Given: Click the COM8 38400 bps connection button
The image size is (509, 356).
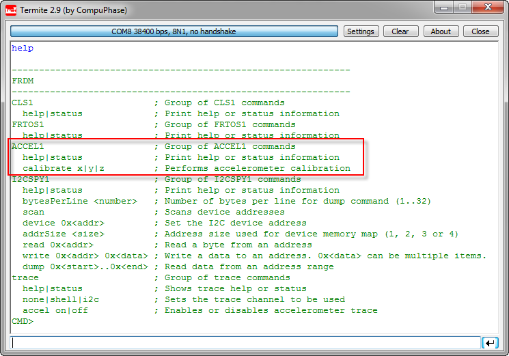Looking at the screenshot, I should [174, 31].
